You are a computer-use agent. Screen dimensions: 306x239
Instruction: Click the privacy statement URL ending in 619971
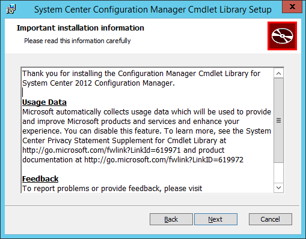click(102, 150)
